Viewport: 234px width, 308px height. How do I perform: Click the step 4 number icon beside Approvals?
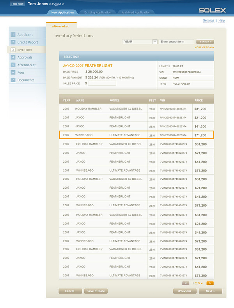pos(13,57)
